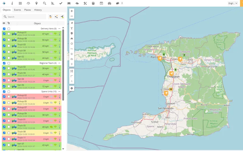Click the Chaguanas vehicle marker on map
Screen dimensions: 243x151
click(171, 74)
